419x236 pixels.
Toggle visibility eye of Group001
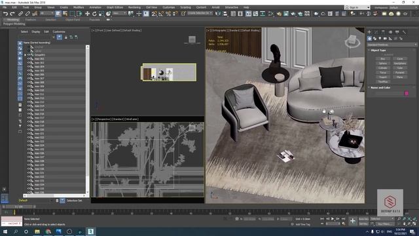coord(29,55)
